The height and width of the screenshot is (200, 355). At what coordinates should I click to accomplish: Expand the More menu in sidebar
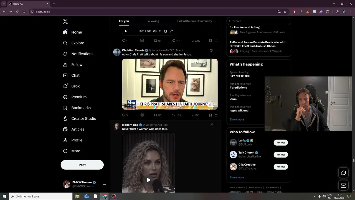[x=72, y=151]
